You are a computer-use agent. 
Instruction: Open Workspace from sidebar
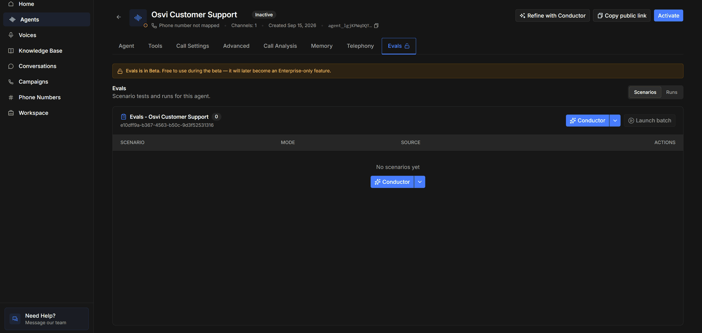pos(47,113)
